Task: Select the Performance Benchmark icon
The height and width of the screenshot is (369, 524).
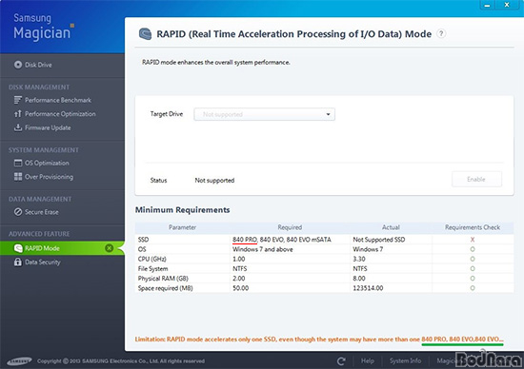Action: coord(18,100)
